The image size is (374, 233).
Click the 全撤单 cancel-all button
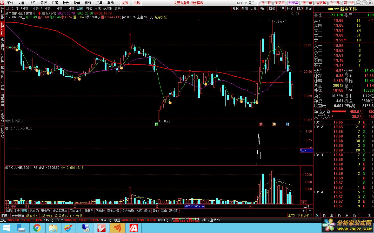pos(321,3)
